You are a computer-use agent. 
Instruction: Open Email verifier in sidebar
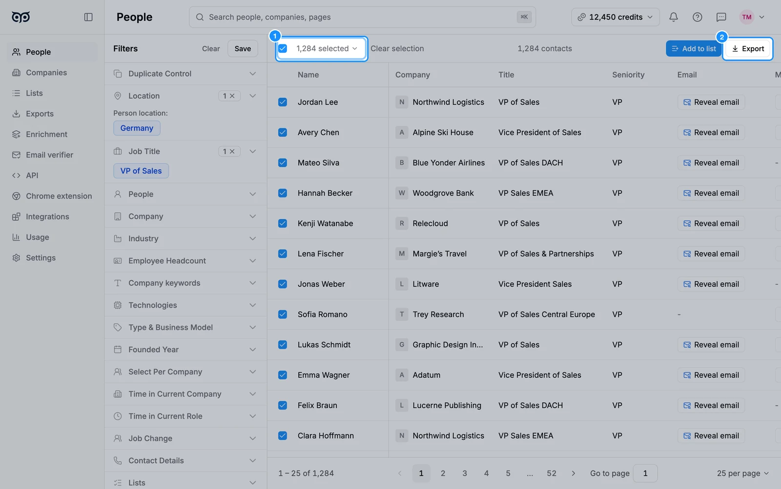click(x=52, y=155)
